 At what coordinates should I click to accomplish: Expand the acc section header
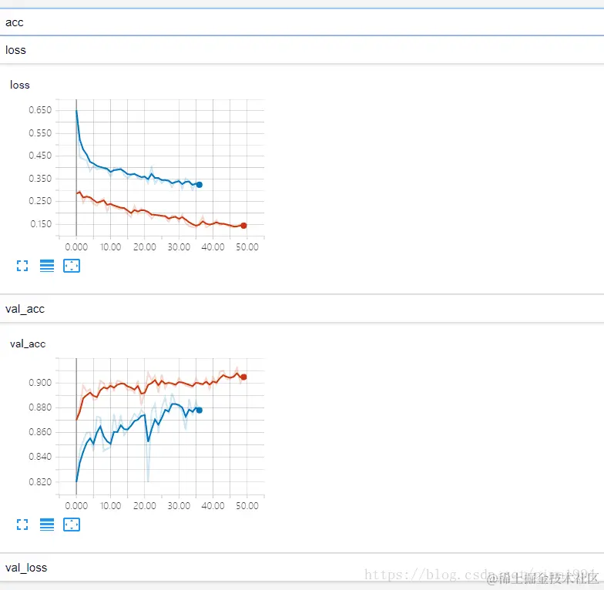pos(302,22)
